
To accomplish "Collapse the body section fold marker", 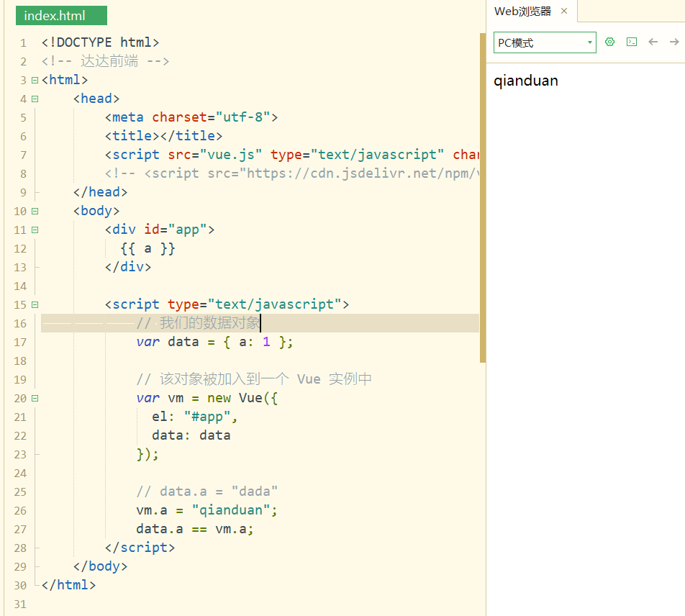I will point(35,211).
